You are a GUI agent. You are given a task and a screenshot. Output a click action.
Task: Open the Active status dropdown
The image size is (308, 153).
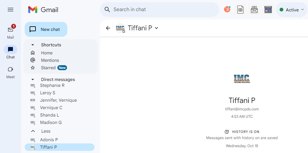292,10
